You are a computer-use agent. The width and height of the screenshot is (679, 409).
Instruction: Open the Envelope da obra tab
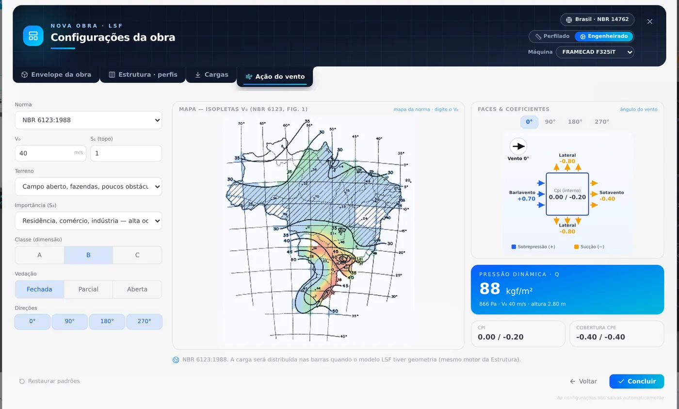(56, 75)
